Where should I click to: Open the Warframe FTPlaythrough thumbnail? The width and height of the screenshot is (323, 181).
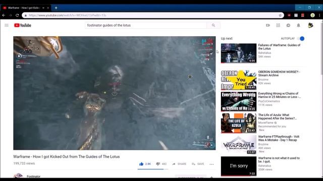239,144
